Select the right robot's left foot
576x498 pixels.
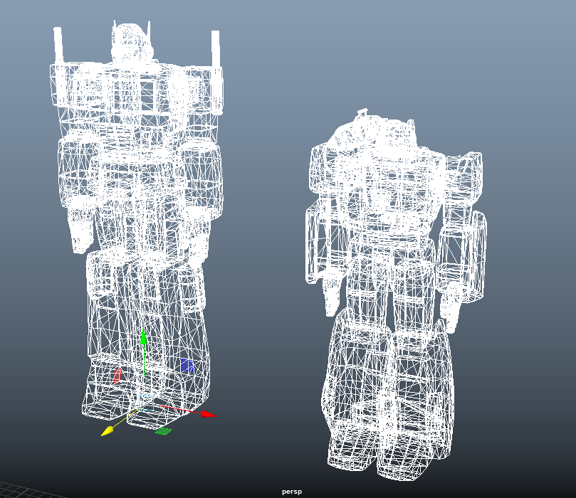350,452
